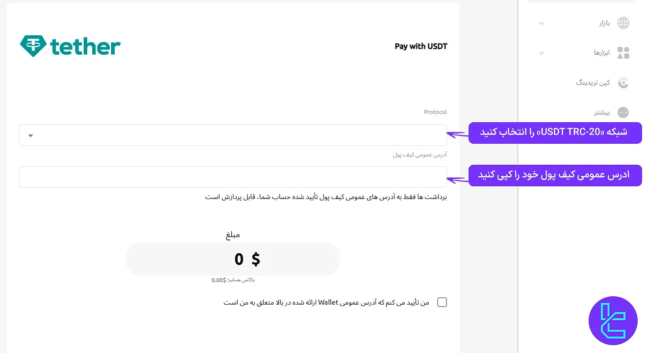
Task: Click the account balance $0.00 text
Action: 233,280
